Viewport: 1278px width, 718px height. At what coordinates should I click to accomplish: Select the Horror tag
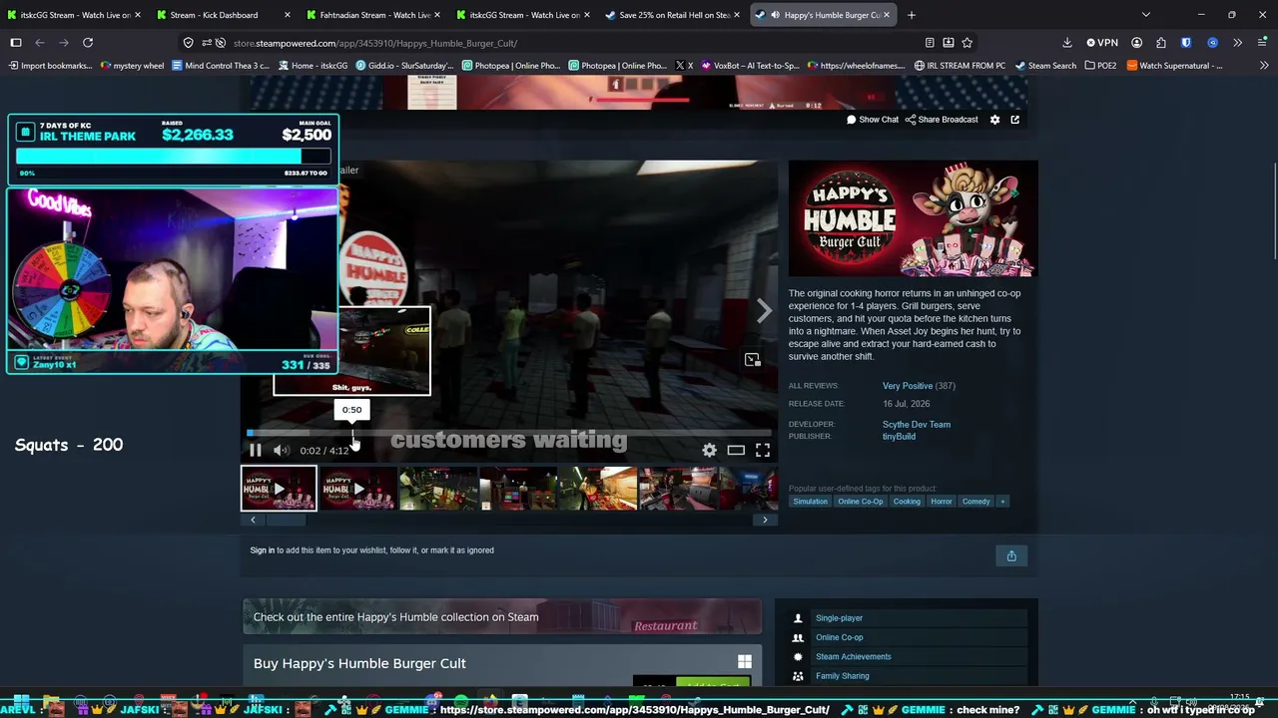pos(942,502)
